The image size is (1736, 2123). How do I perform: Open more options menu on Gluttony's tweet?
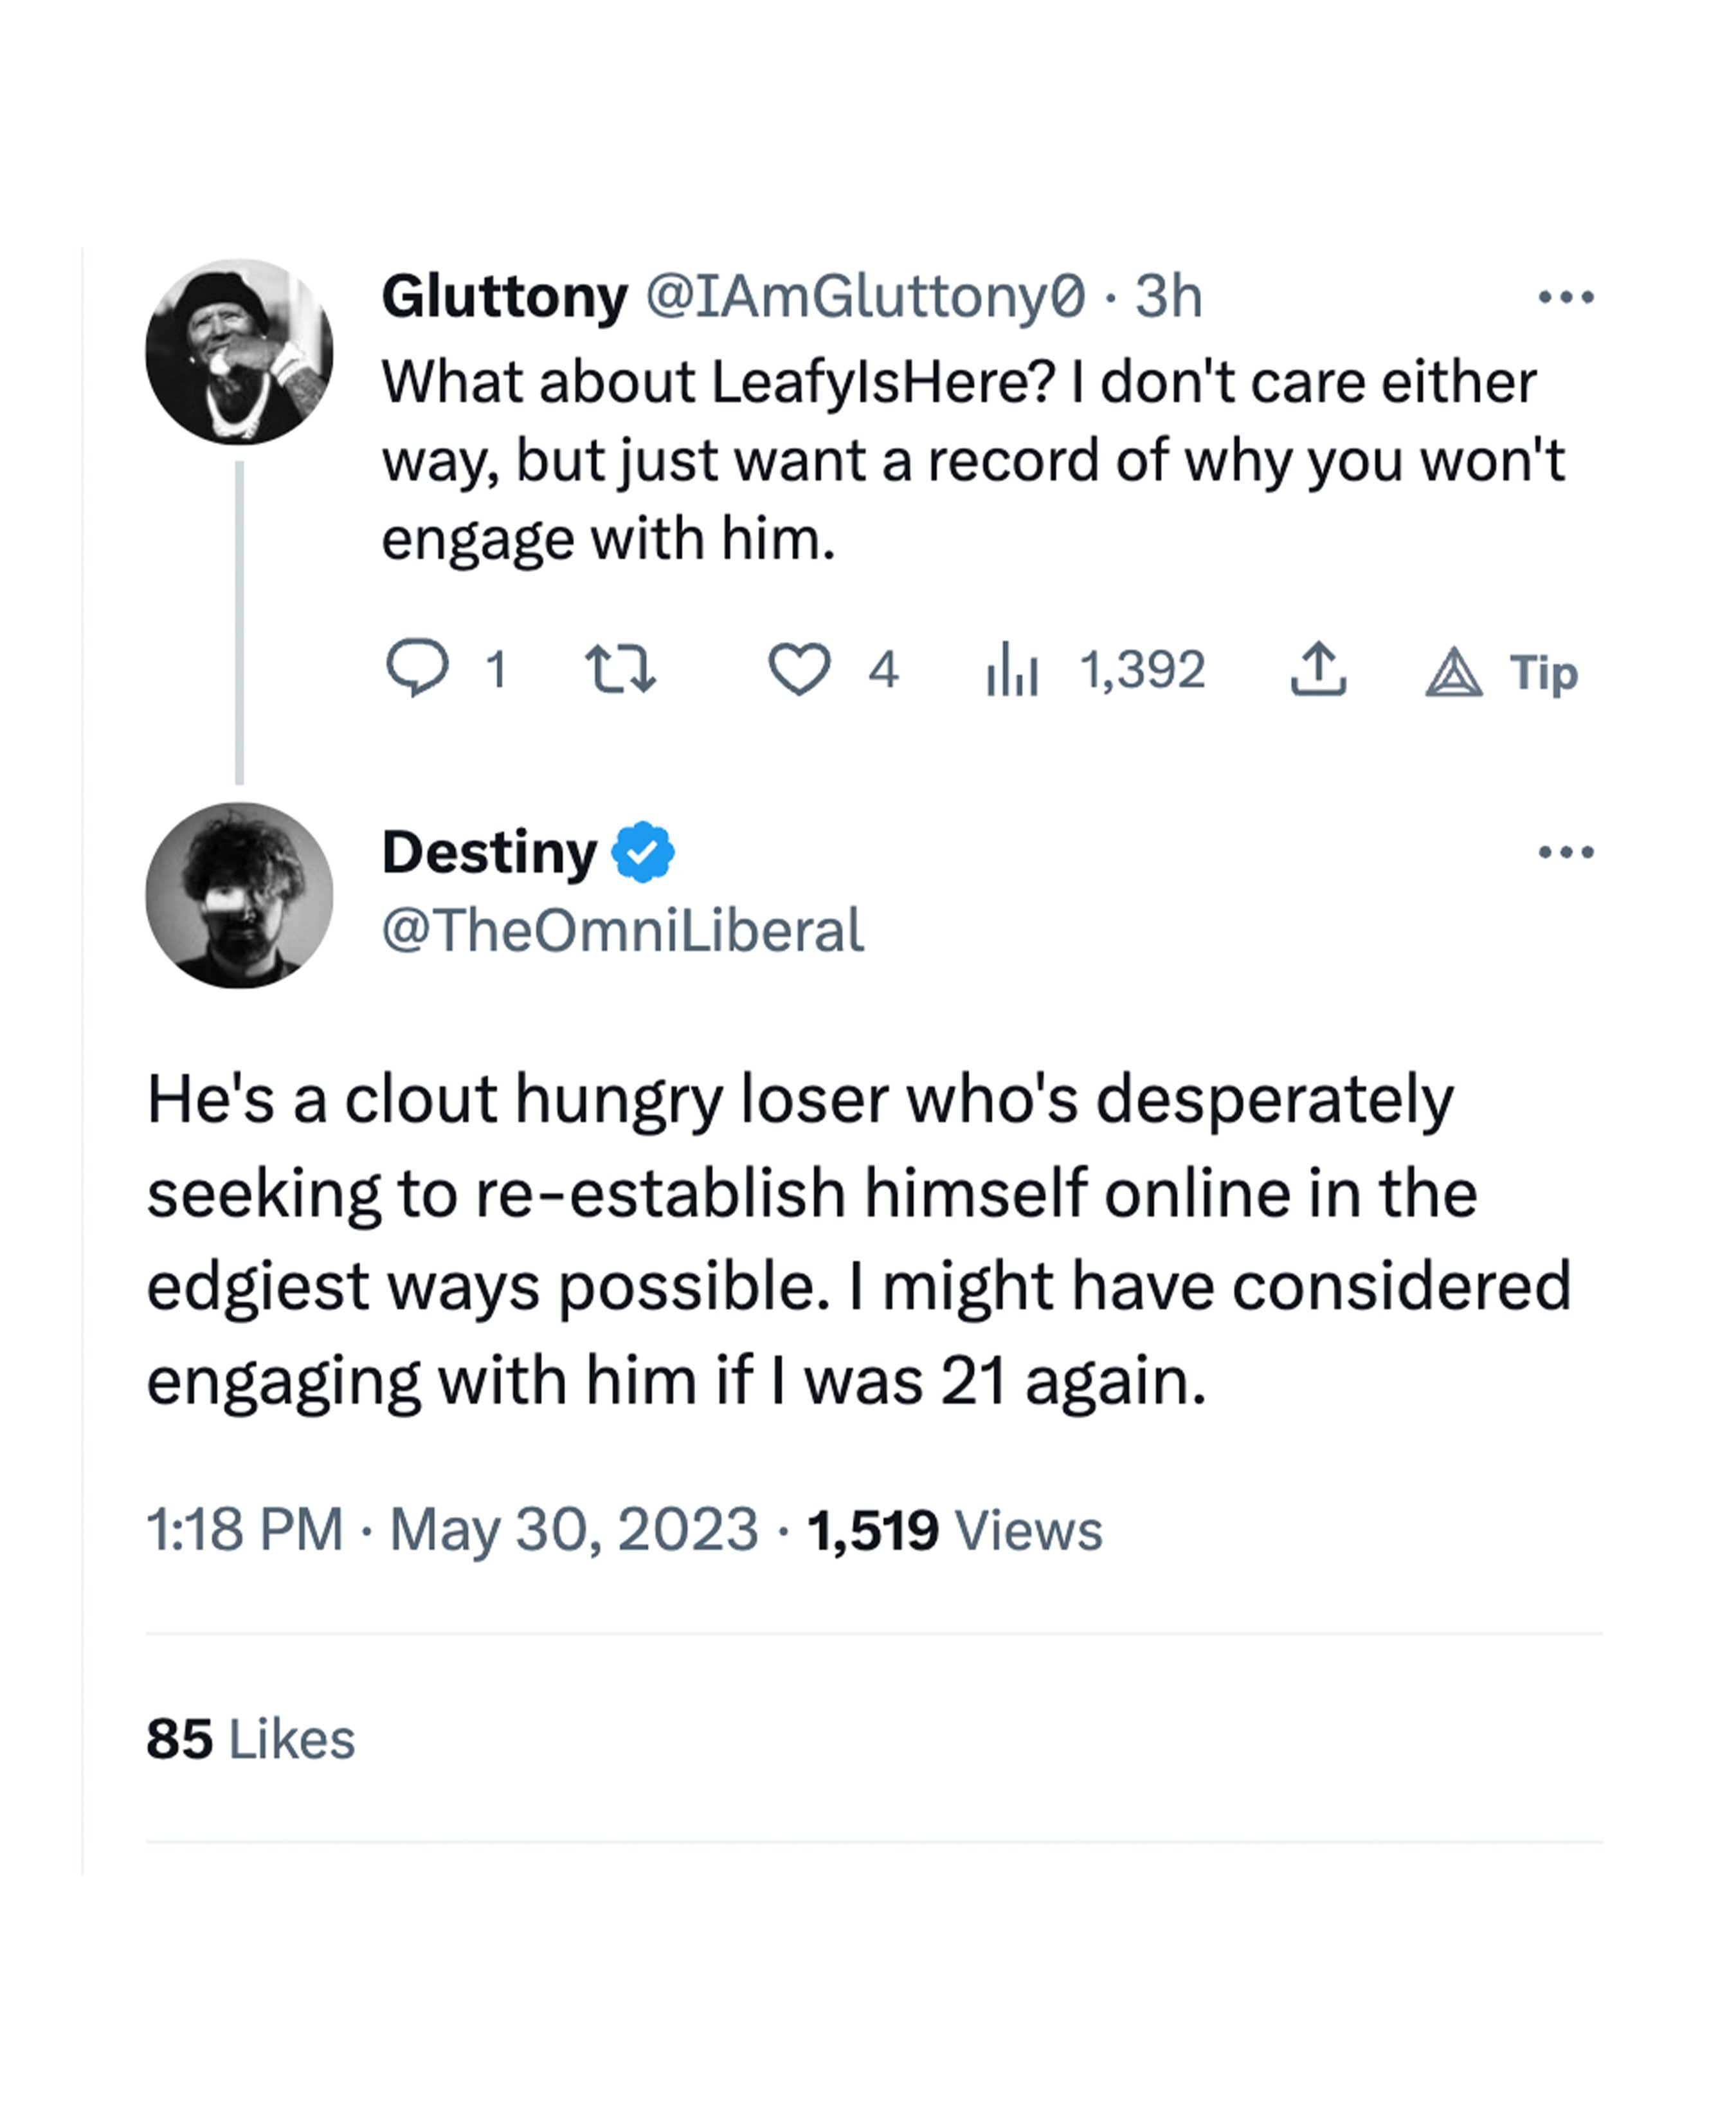coord(1565,296)
